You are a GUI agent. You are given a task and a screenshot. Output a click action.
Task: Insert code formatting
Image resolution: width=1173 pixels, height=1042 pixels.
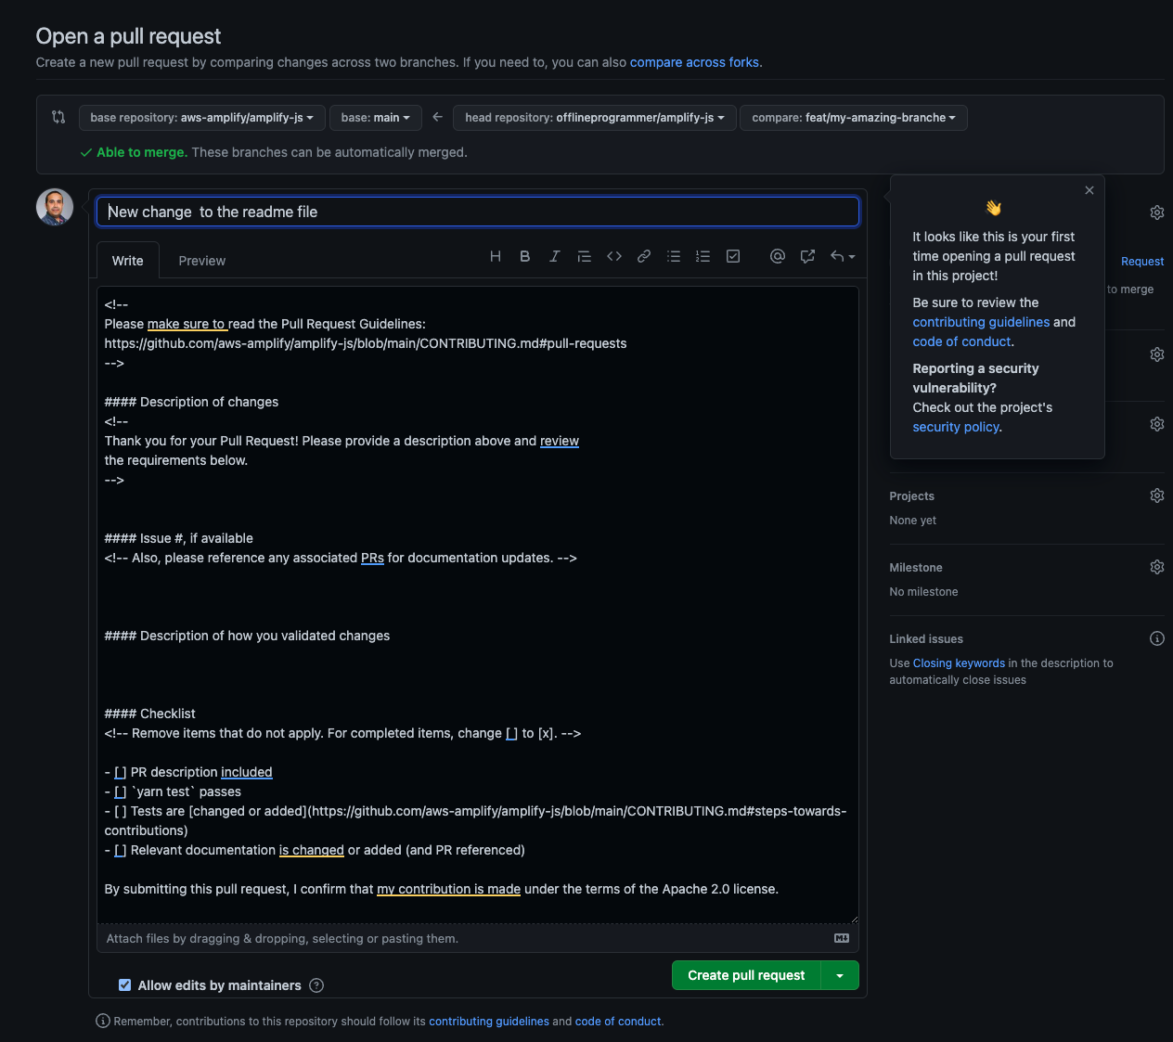coord(614,256)
